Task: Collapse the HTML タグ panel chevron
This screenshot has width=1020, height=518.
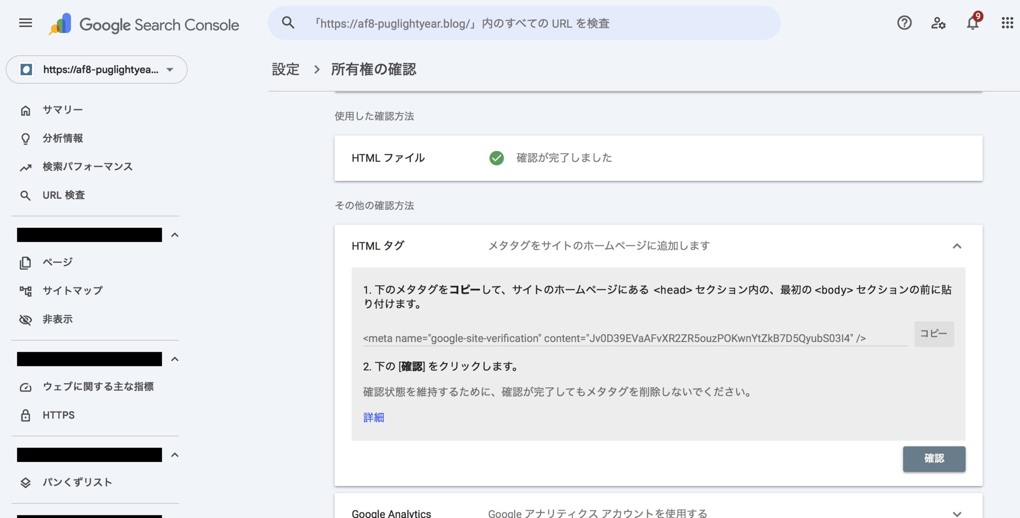Action: click(957, 246)
